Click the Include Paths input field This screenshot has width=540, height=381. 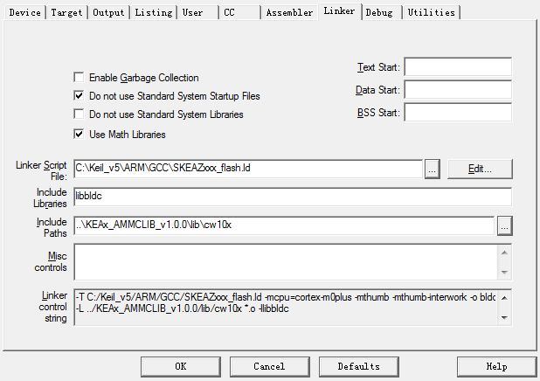[284, 225]
